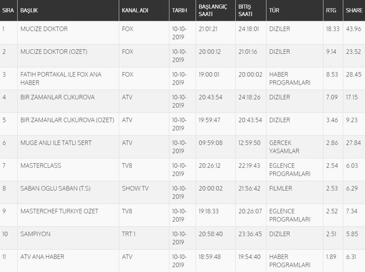This screenshot has width=365, height=272.
Task: Select the RTG column header
Action: (x=331, y=11)
